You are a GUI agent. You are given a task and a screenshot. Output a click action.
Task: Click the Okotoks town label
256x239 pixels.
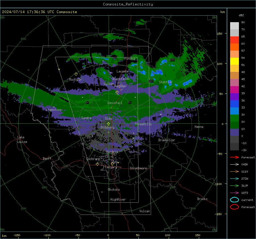(114, 190)
